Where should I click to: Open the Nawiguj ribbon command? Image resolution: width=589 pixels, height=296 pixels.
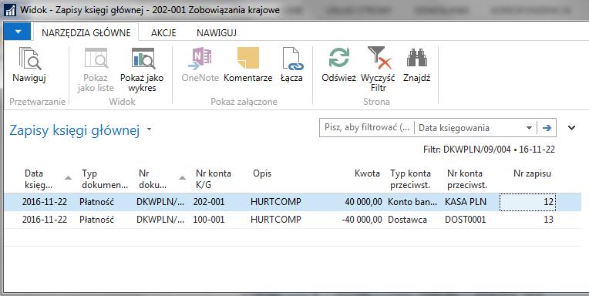(29, 65)
